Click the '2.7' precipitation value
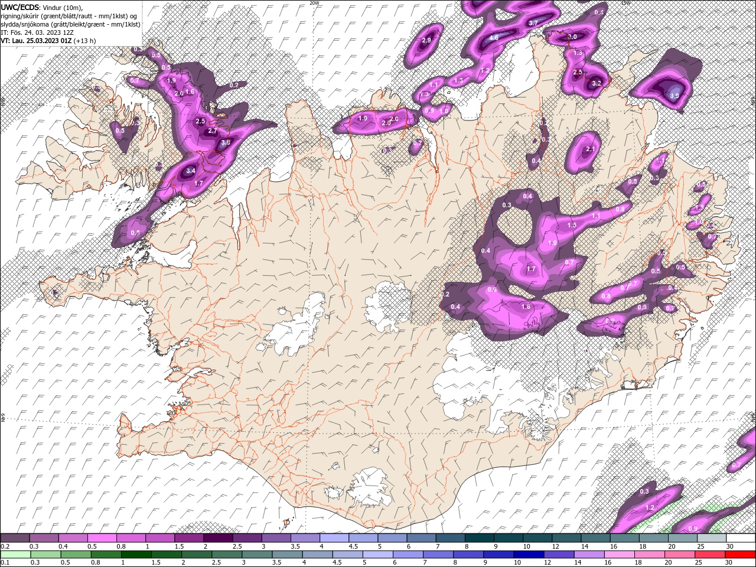The height and width of the screenshot is (567, 756). tap(213, 131)
